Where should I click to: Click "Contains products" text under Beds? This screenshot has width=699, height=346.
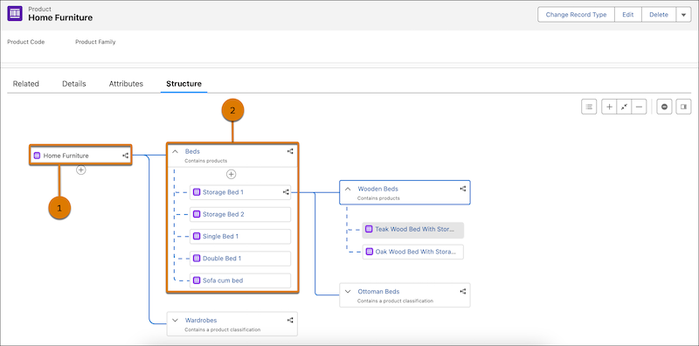pos(206,161)
